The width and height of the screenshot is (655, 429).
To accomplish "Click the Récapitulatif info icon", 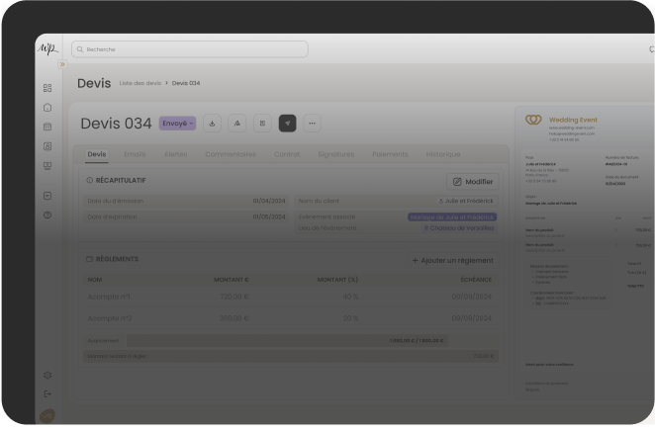I will click(89, 180).
